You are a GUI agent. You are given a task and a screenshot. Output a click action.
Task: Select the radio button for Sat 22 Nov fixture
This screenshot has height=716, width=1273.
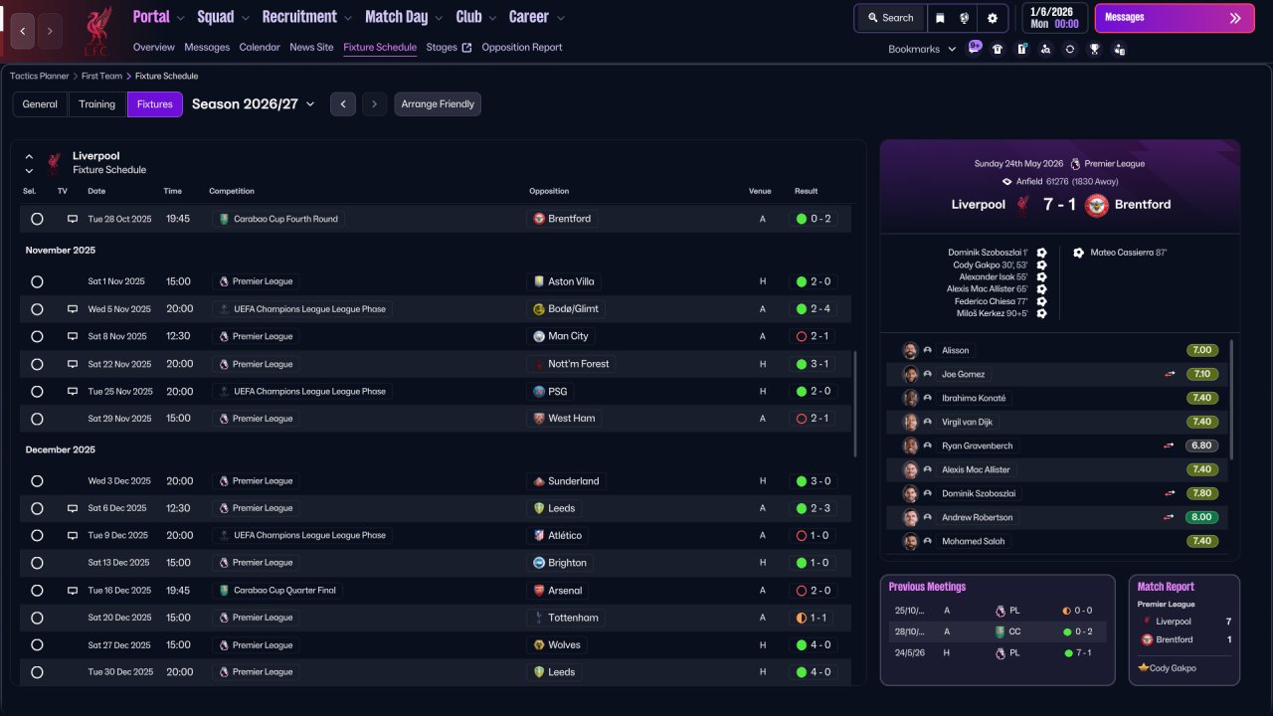point(37,364)
